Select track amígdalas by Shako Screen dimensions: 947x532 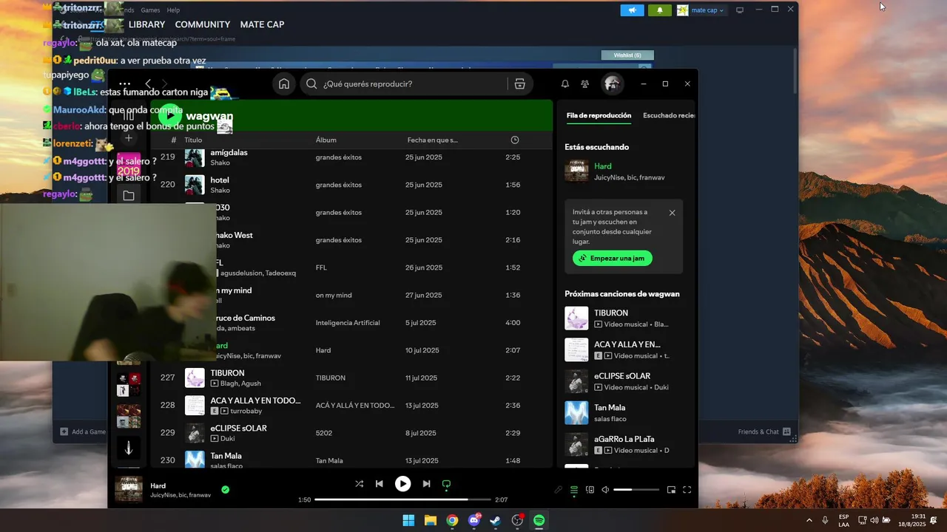tap(351, 157)
